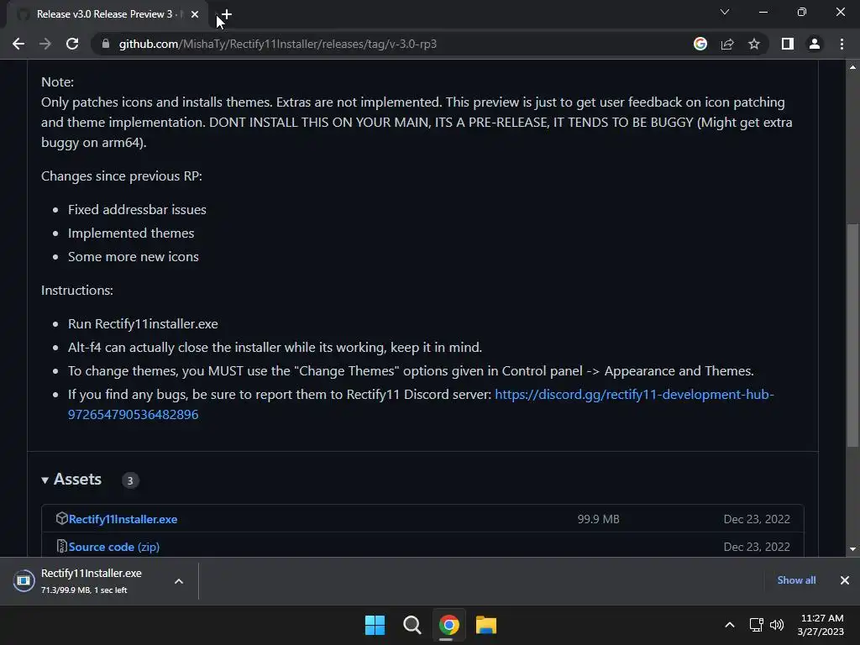Select the Release v3.0 Release Preview tab
The width and height of the screenshot is (860, 645).
click(x=107, y=14)
